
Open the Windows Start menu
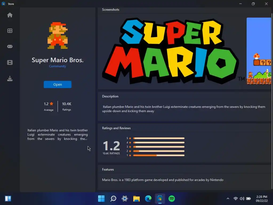click(101, 199)
